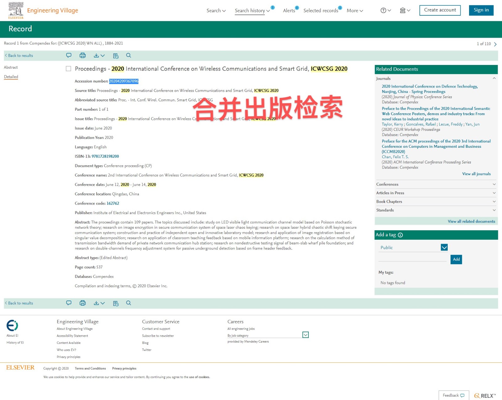
Task: Click the Ei logo in footer
Action: (x=12, y=325)
